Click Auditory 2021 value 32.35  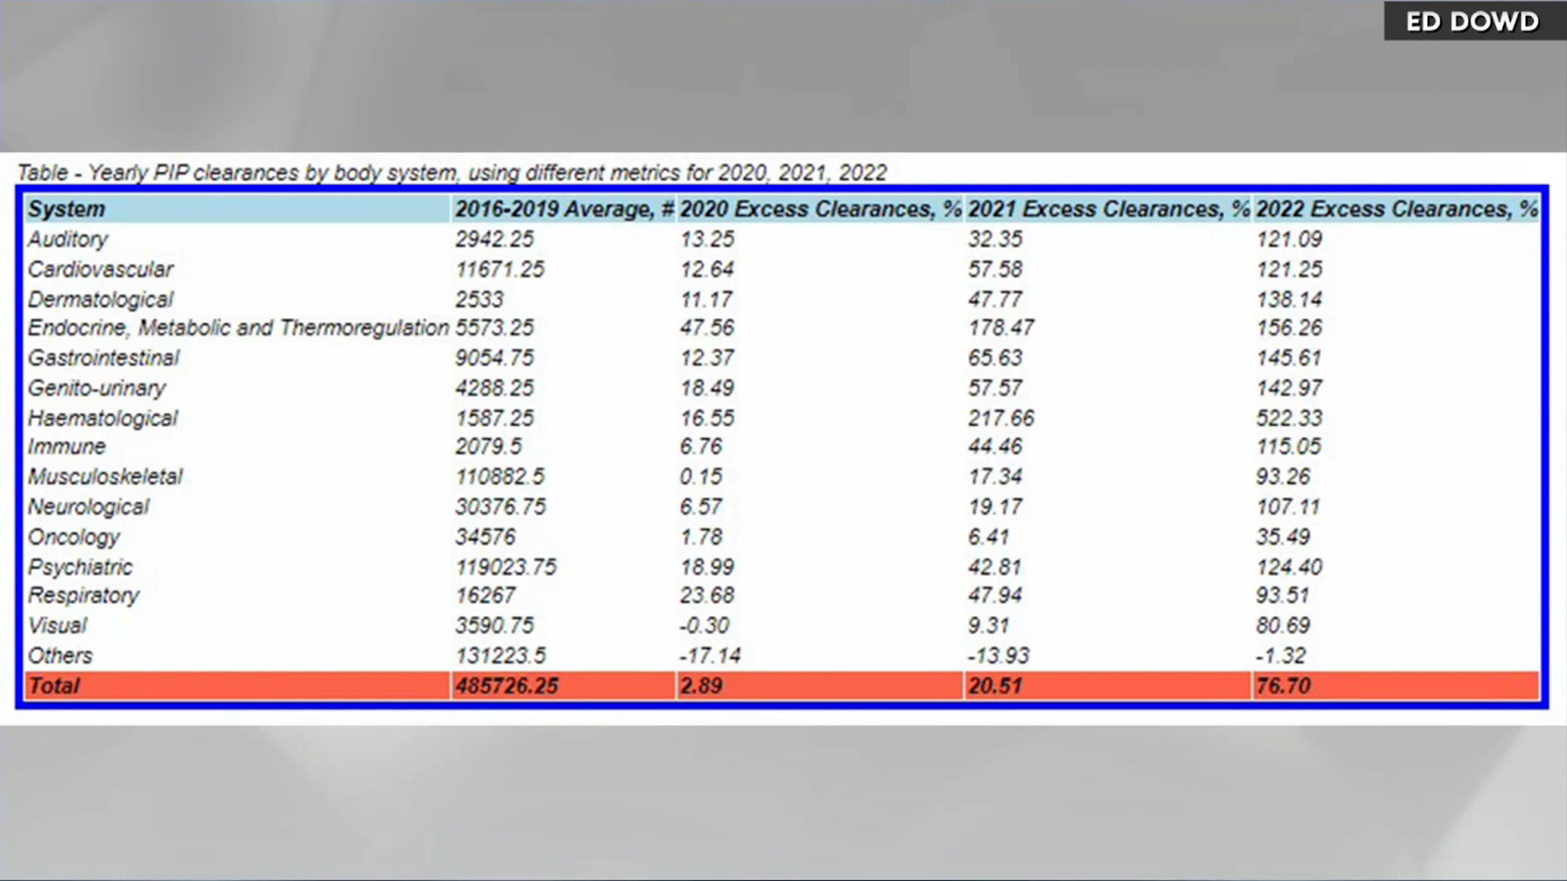tap(995, 239)
